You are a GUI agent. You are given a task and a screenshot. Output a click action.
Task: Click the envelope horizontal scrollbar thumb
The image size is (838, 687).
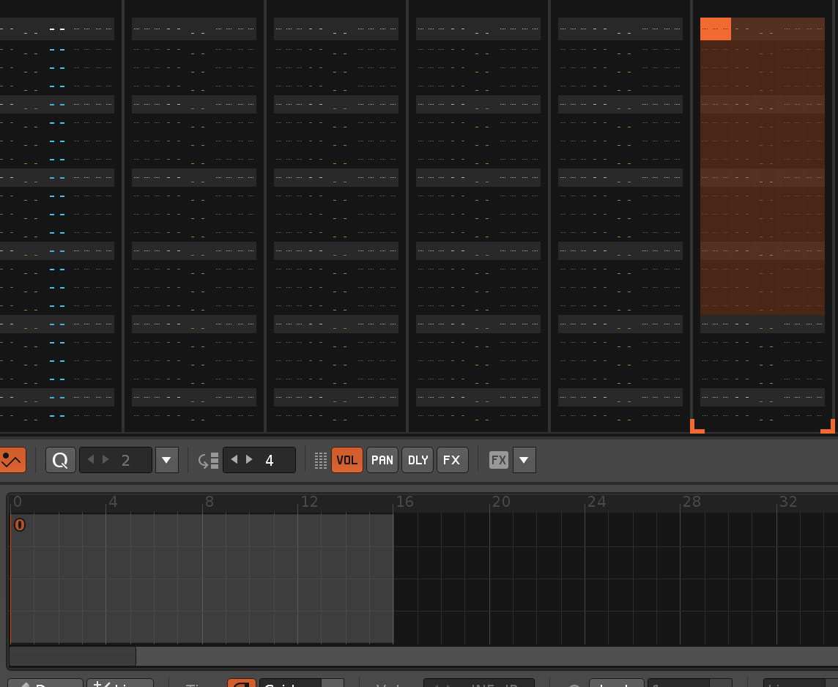73,656
